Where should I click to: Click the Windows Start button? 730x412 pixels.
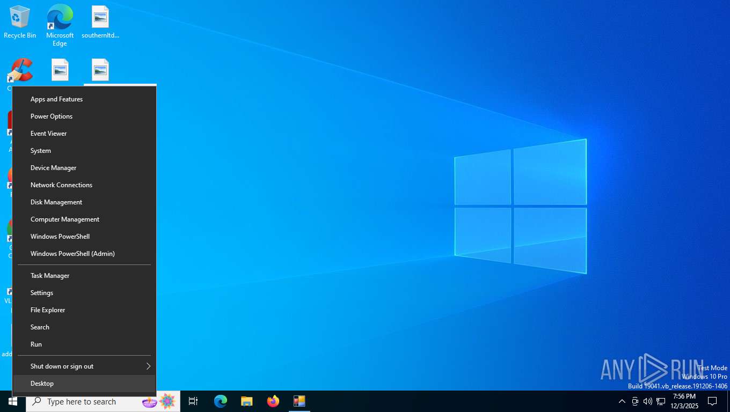(13, 401)
